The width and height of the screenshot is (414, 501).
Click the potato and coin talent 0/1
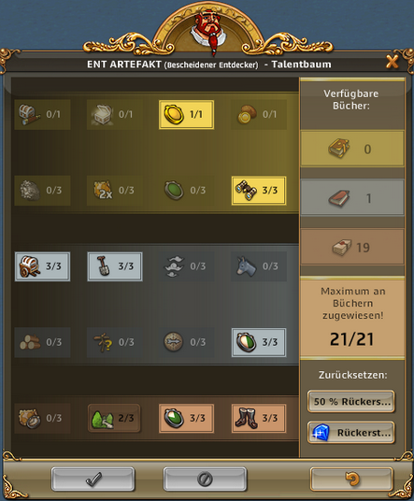259,114
